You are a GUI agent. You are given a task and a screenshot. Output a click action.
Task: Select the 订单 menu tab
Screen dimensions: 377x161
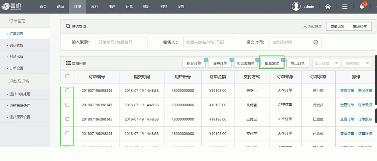78,7
